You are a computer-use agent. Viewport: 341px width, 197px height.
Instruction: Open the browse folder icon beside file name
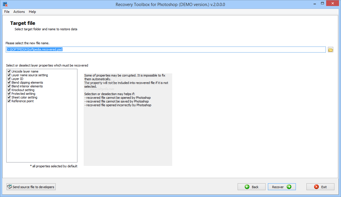pos(330,50)
